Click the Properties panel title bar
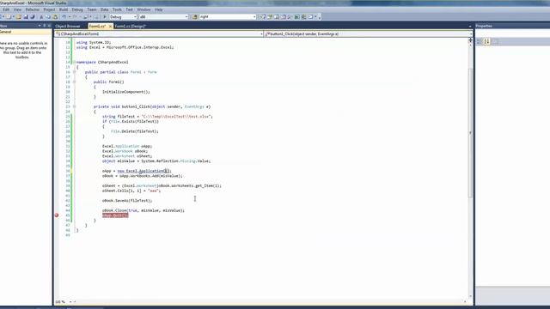The height and width of the screenshot is (309, 550). [513, 26]
